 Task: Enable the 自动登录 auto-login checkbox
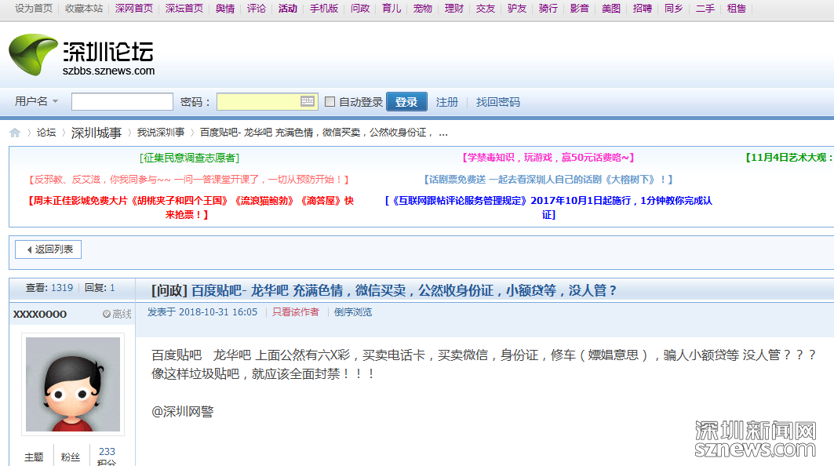coord(330,102)
